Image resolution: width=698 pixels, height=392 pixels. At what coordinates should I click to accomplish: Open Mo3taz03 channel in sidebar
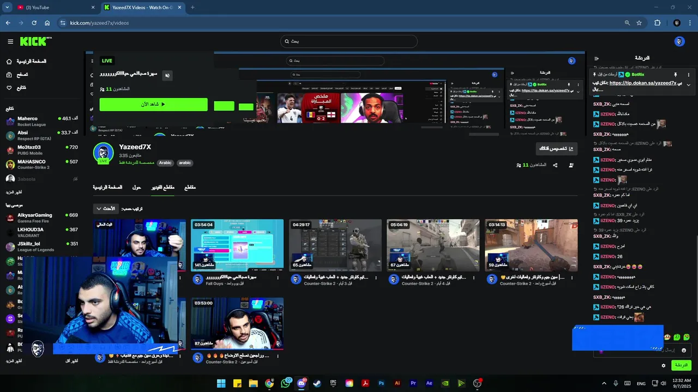click(x=41, y=150)
